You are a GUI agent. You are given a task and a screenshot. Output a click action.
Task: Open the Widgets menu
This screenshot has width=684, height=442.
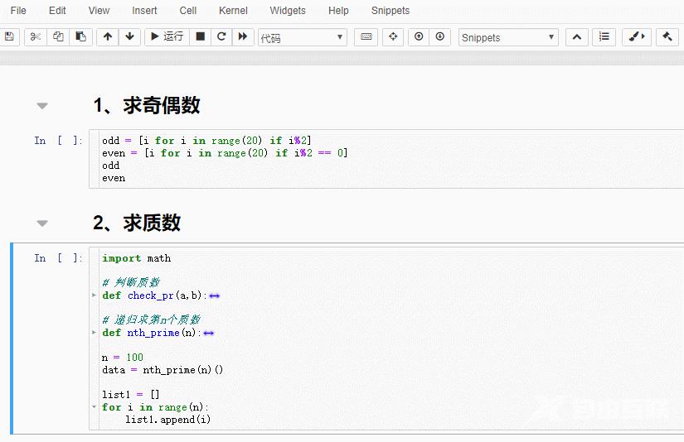point(288,11)
